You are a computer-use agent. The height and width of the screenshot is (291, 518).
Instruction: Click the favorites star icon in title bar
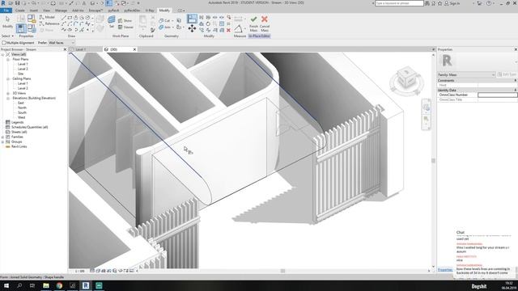pyautogui.click(x=439, y=3)
